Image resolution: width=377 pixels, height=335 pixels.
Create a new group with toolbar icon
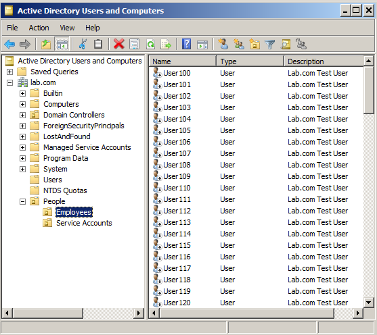(239, 44)
